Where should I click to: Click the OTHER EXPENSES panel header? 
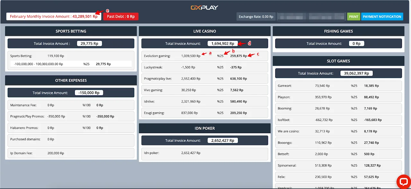click(x=71, y=80)
